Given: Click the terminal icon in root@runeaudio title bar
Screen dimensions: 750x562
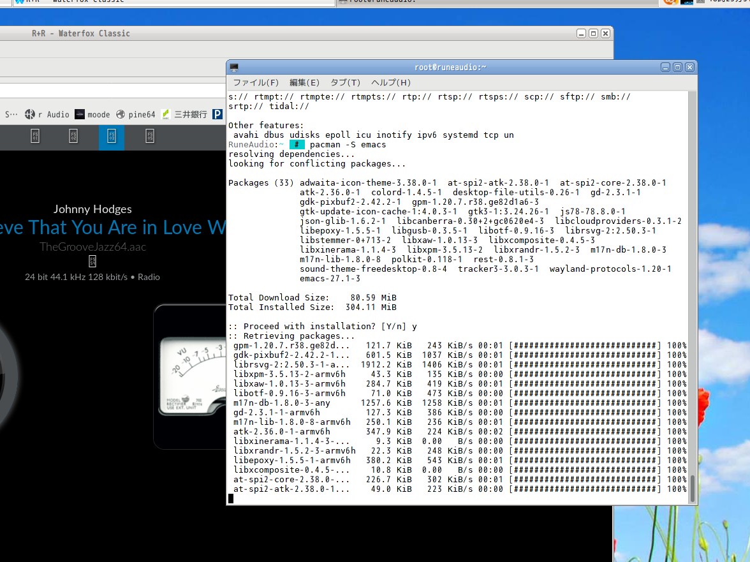Looking at the screenshot, I should (234, 68).
